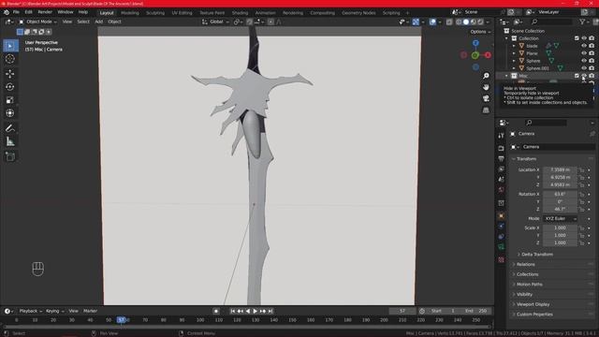This screenshot has height=337, width=599.
Task: Open the Output properties tab
Action: point(502,158)
